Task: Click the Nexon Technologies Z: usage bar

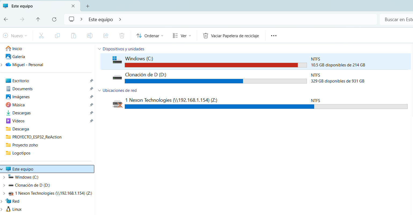Action: pyautogui.click(x=266, y=107)
